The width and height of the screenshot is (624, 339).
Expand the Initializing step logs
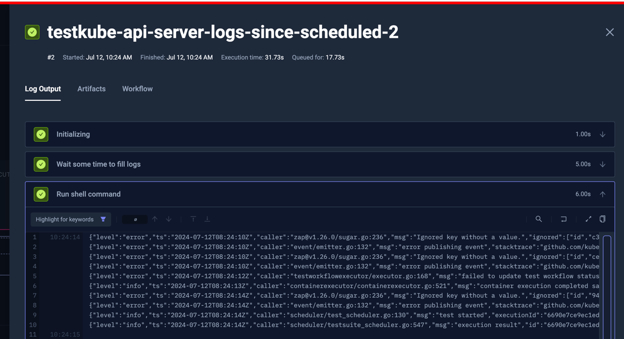[x=602, y=134]
